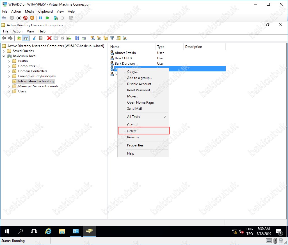Open Properties from the context menu
The width and height of the screenshot is (288, 245).
coord(143,145)
